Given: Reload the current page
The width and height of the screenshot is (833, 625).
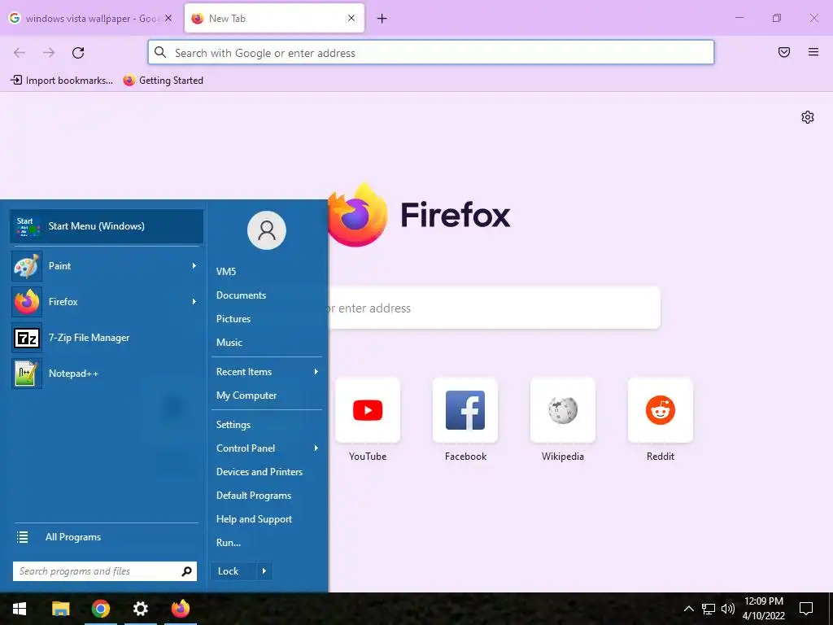Looking at the screenshot, I should 78,53.
